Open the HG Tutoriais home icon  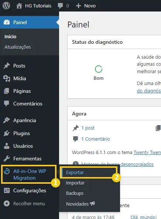click(x=19, y=6)
